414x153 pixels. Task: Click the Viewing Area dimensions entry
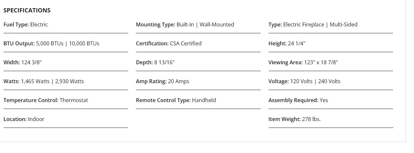(303, 63)
